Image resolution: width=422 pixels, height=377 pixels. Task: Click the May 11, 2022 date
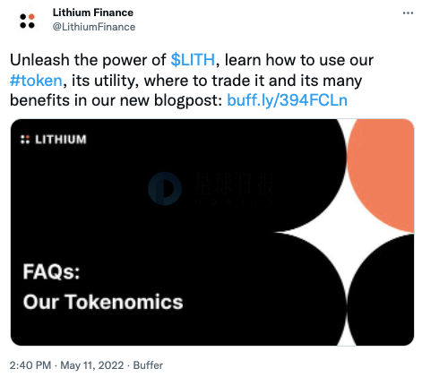[x=92, y=365]
